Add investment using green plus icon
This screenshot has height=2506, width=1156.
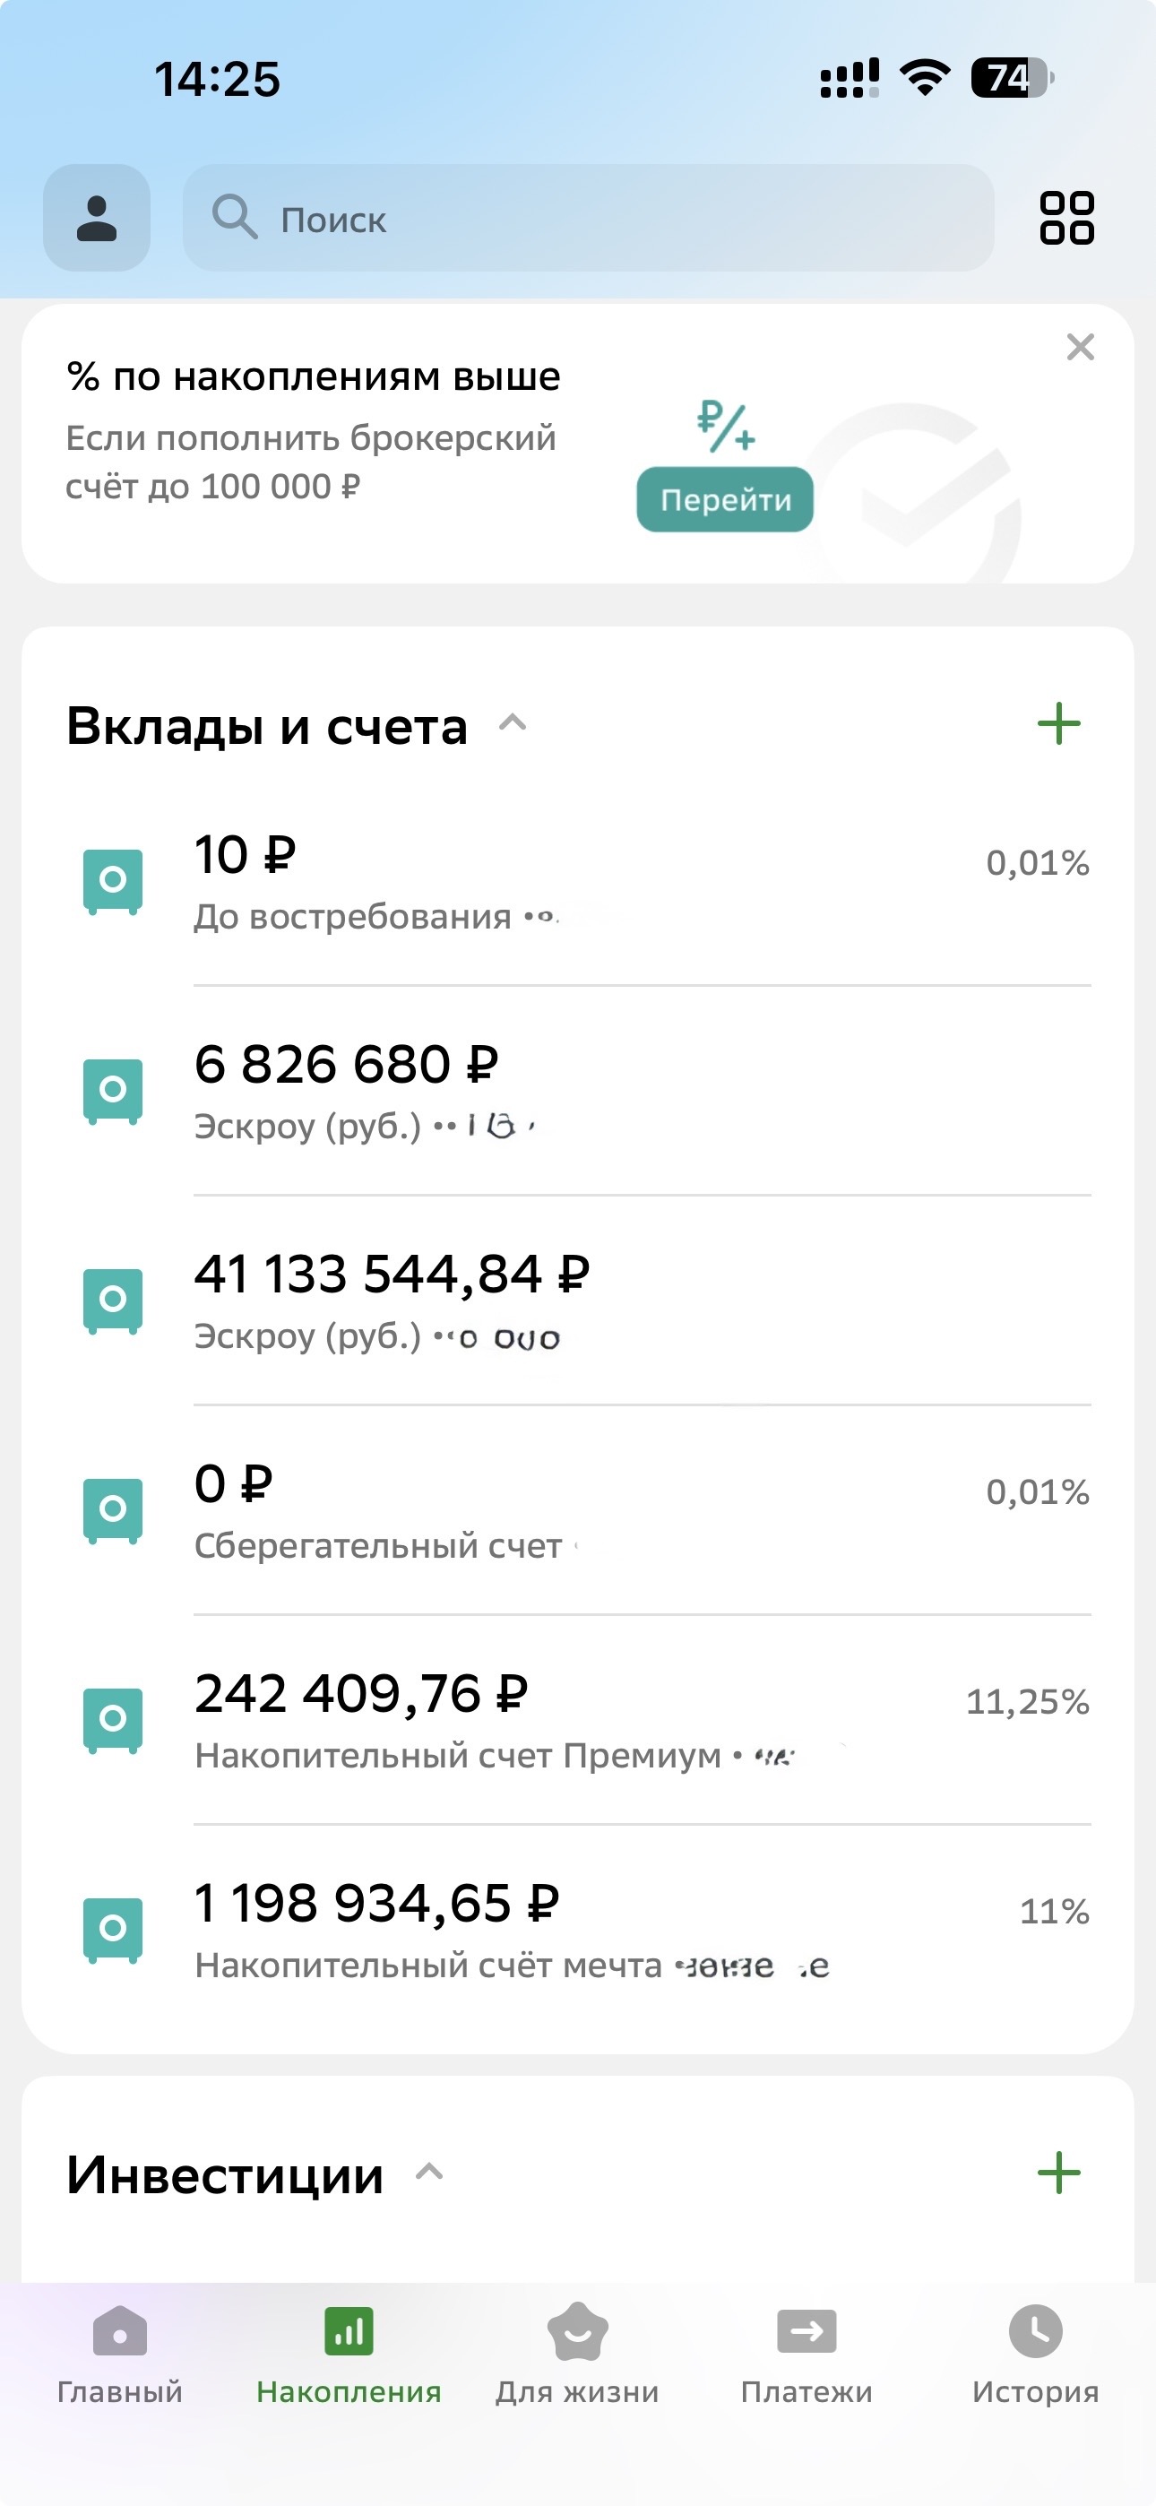pyautogui.click(x=1058, y=2173)
